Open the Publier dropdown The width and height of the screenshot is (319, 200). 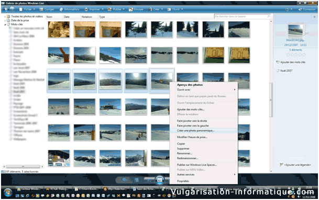coord(116,9)
